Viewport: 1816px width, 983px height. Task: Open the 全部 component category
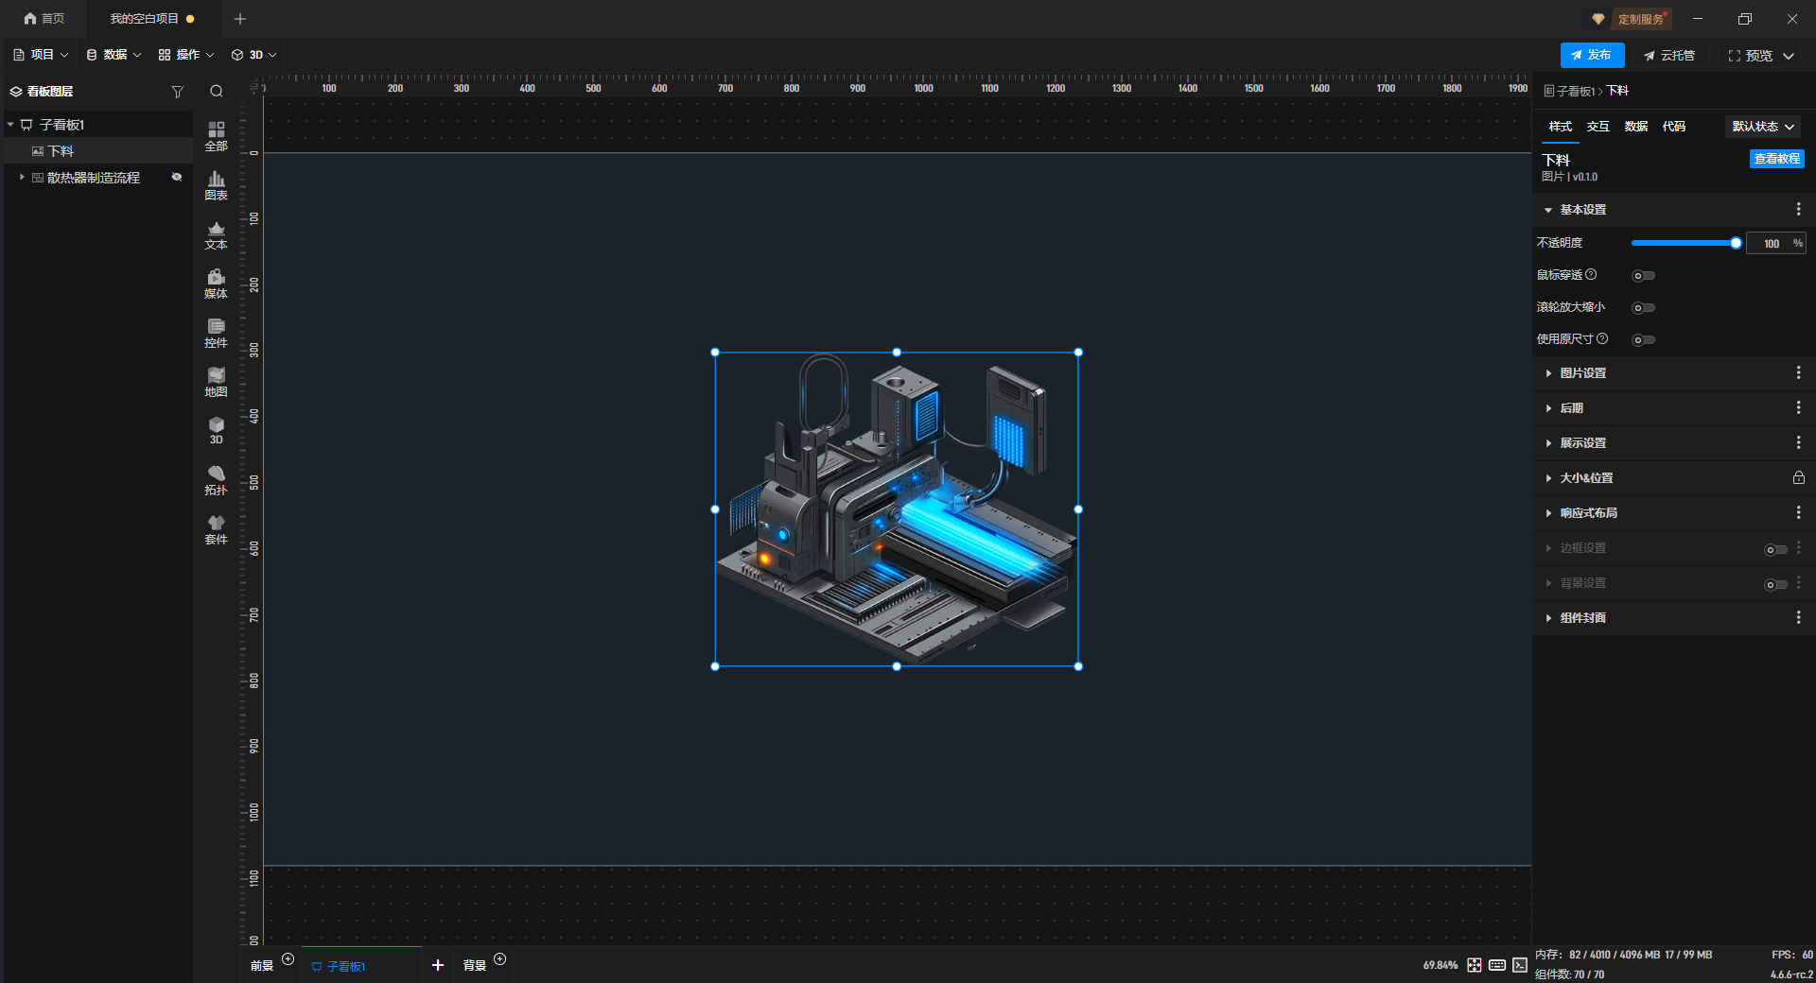[216, 136]
